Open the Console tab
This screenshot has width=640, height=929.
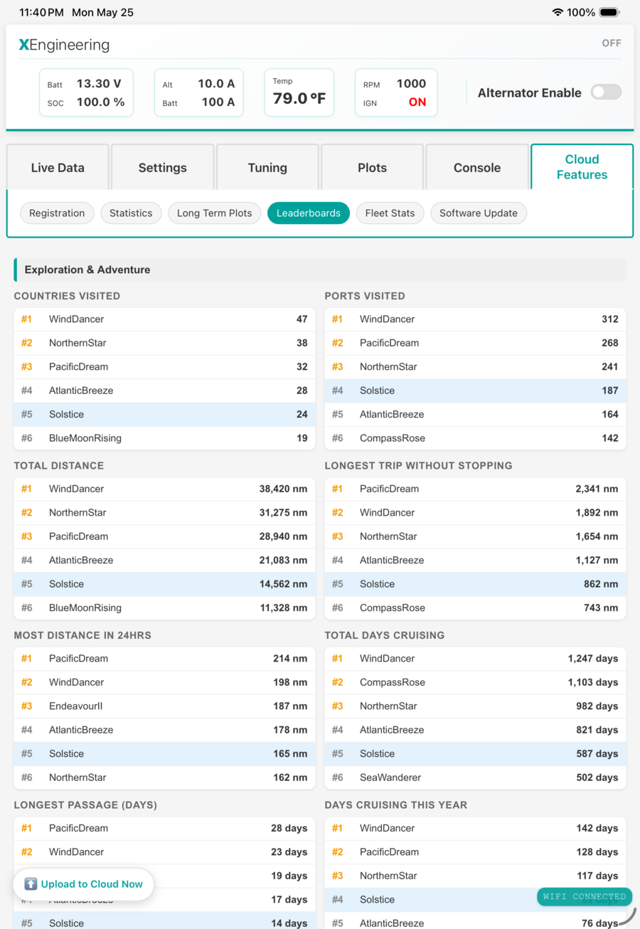477,168
